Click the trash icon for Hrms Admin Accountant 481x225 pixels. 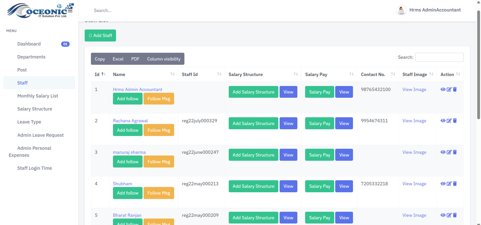455,89
